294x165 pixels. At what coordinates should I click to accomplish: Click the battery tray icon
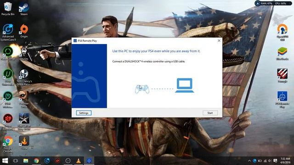(x=260, y=161)
